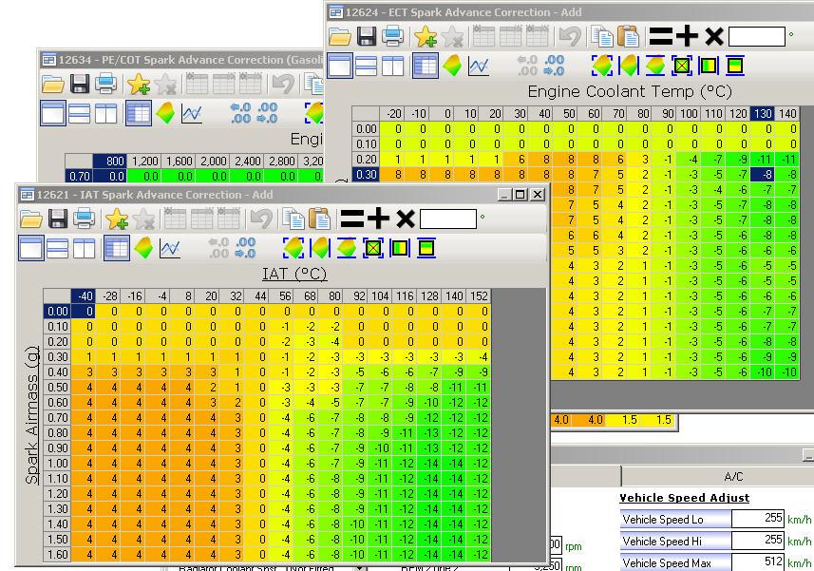Click the Save icon in the IAT window
Image resolution: width=814 pixels, height=571 pixels.
point(58,219)
